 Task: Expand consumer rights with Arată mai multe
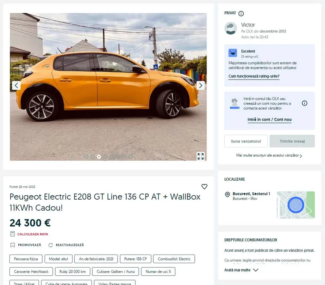pos(241,270)
